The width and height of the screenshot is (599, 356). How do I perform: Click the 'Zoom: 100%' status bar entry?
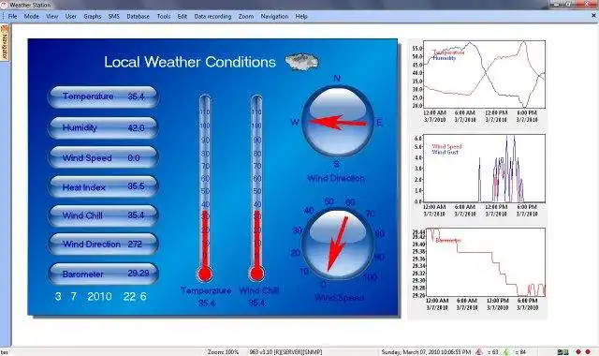tap(223, 352)
